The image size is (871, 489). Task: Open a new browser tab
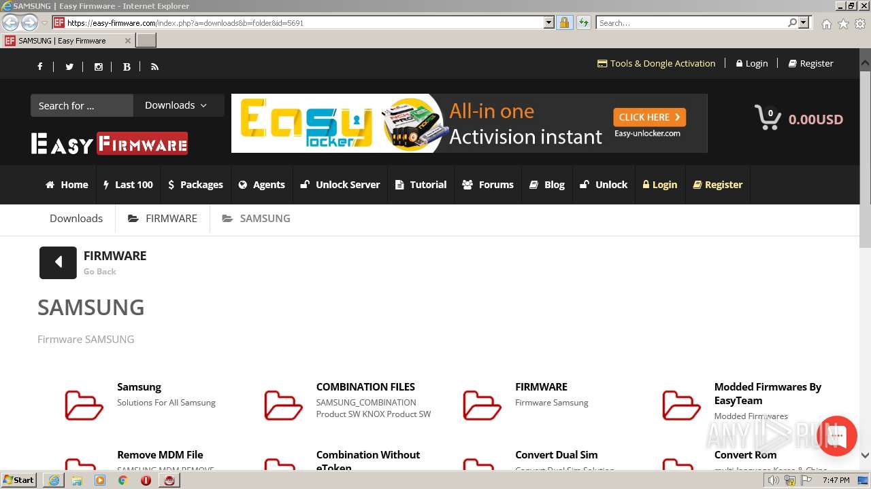pos(146,41)
